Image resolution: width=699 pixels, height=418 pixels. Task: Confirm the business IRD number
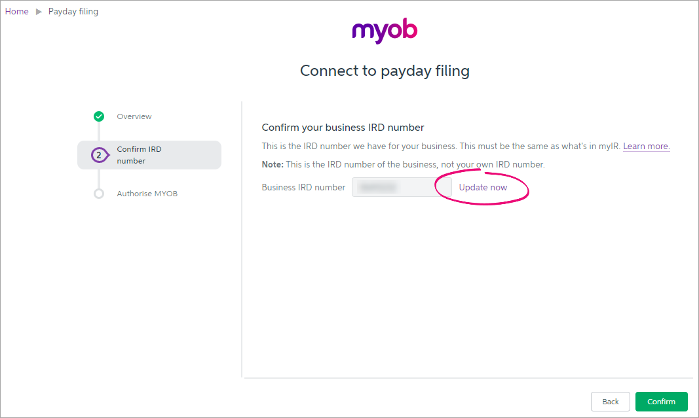tap(662, 402)
